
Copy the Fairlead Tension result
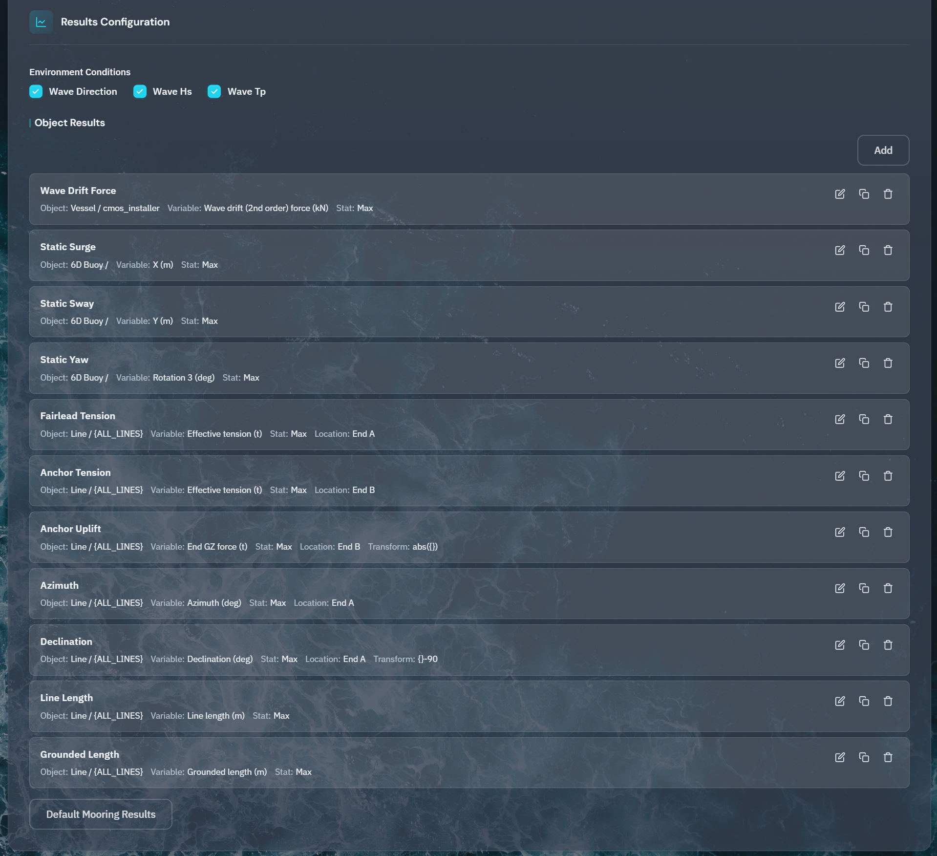864,419
